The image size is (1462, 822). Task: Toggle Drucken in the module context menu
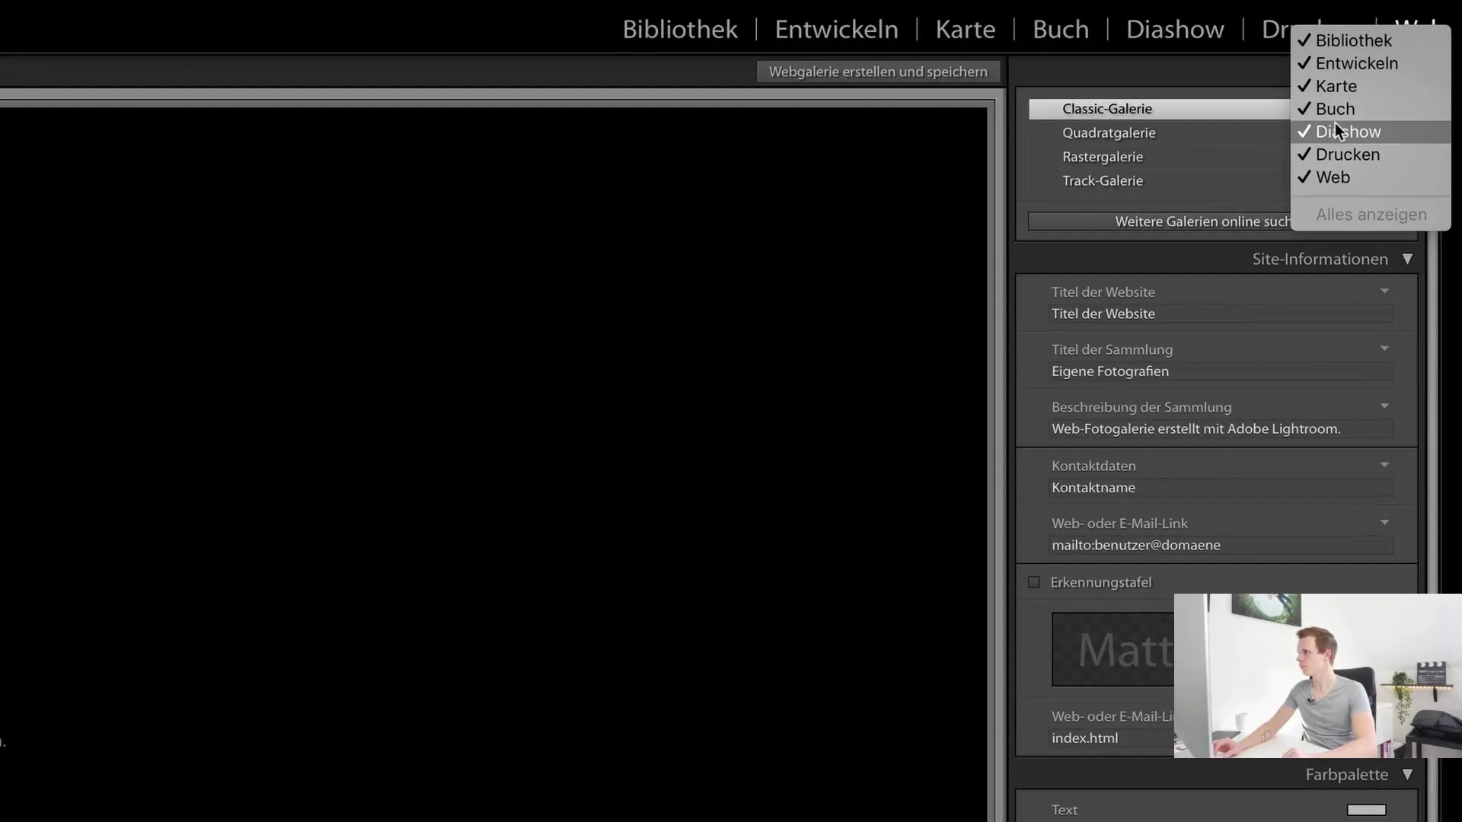pos(1369,155)
